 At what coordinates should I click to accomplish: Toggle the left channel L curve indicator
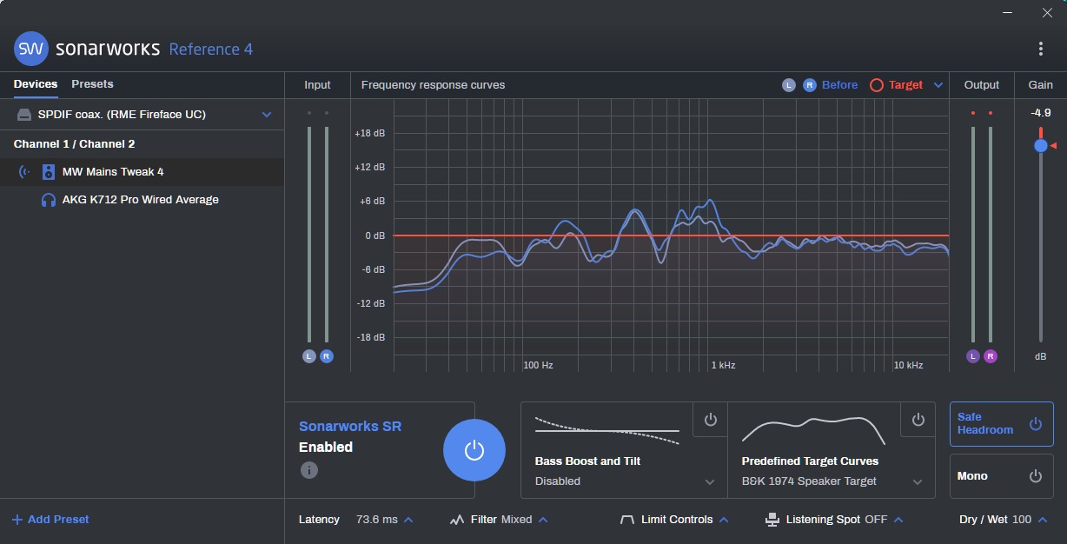(x=788, y=85)
